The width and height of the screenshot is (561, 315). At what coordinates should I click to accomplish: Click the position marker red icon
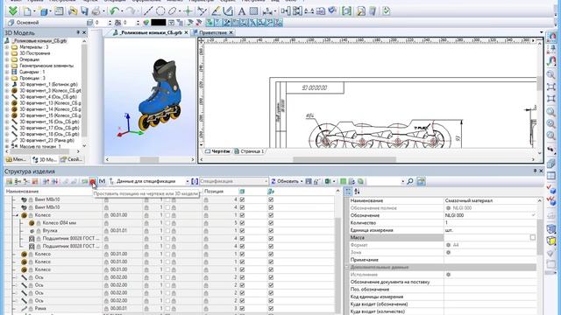coord(93,181)
